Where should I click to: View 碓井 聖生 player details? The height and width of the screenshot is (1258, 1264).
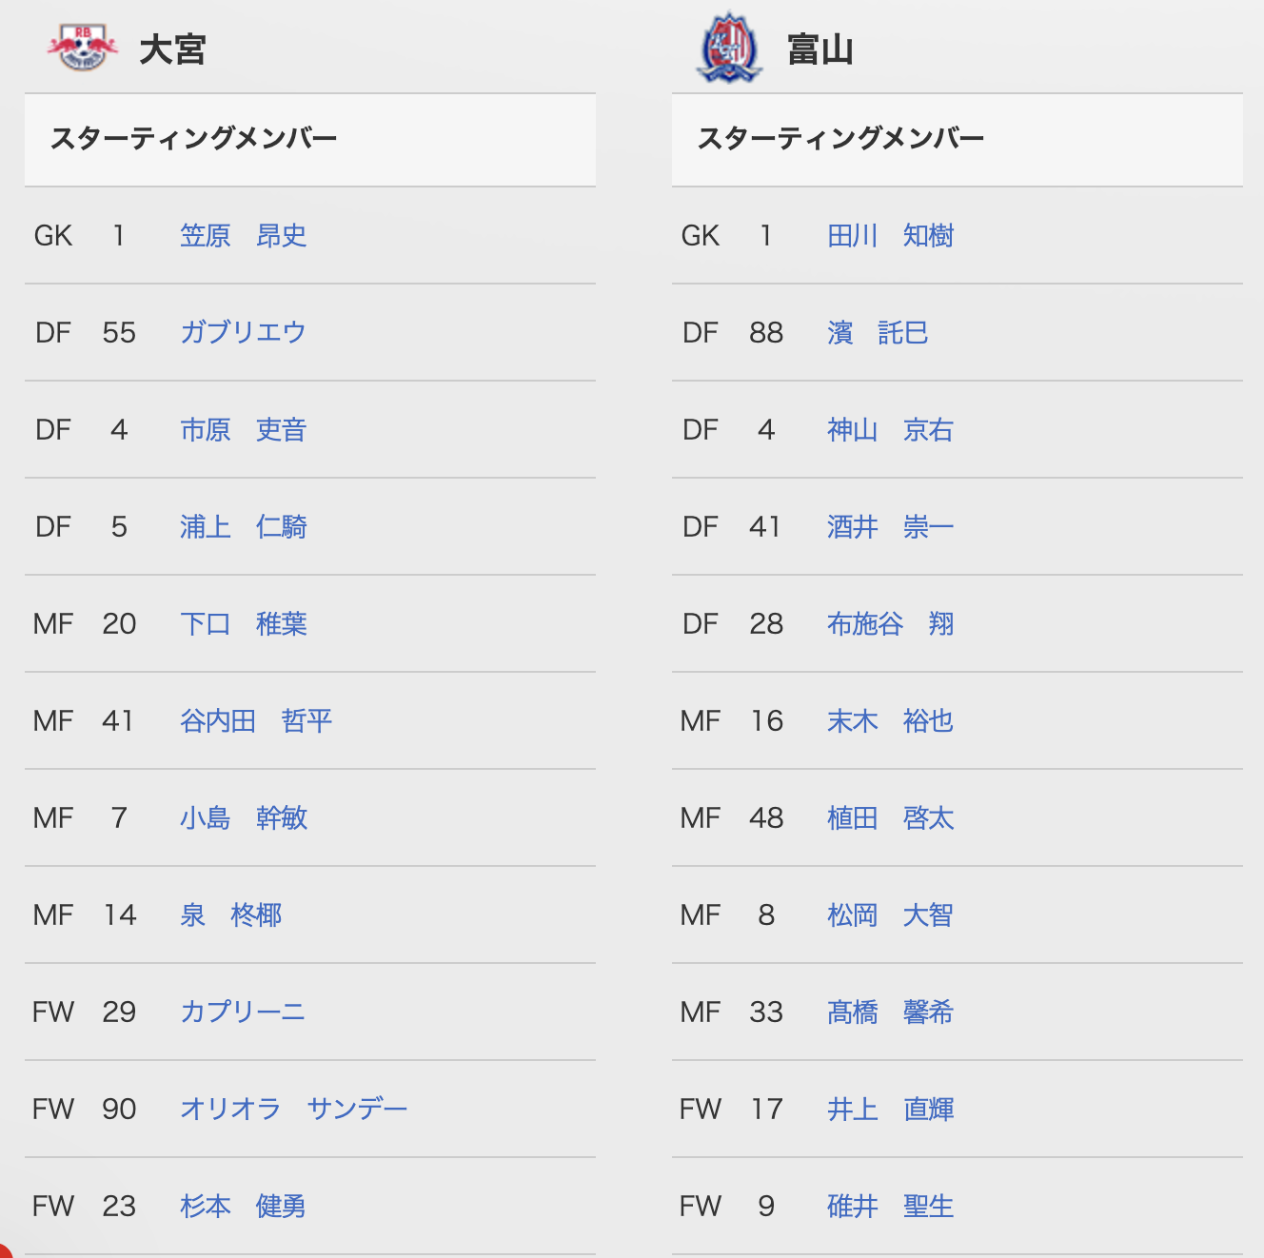(891, 1206)
